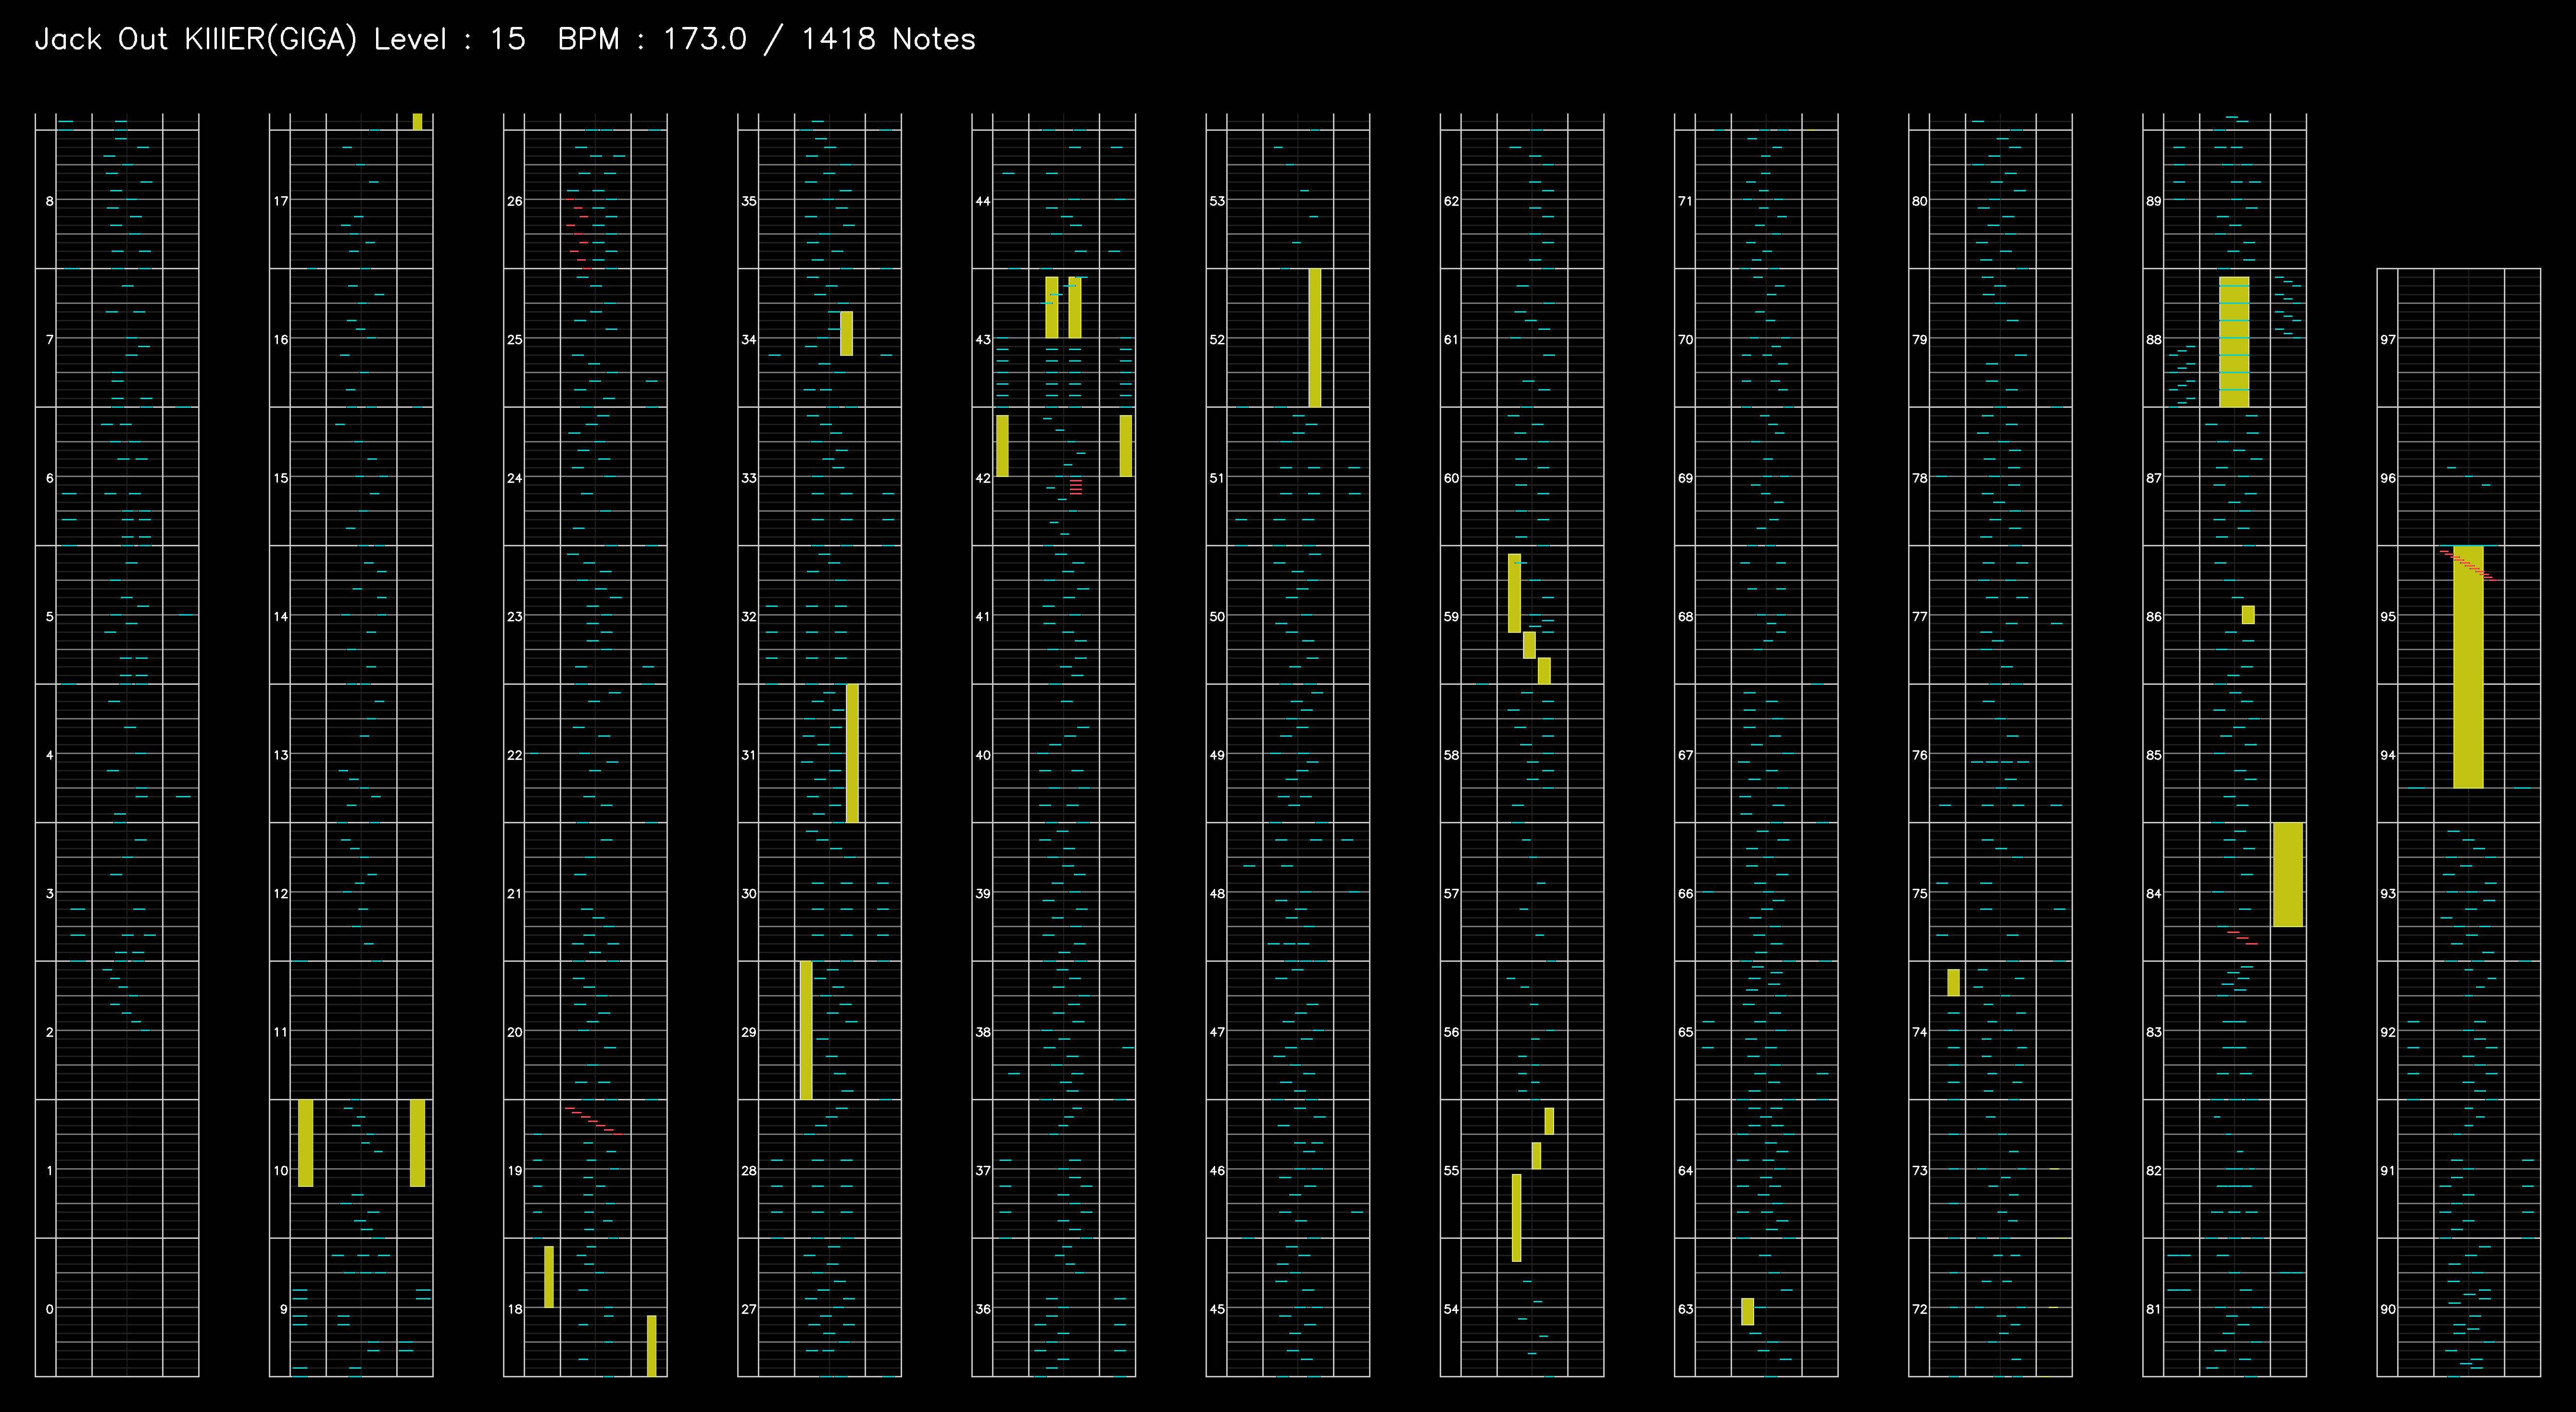
Task: Click the left yellow long note in measure 43
Action: point(1052,308)
